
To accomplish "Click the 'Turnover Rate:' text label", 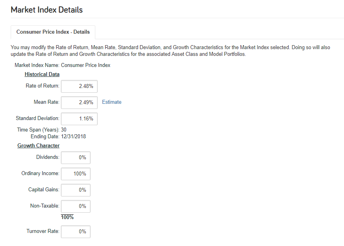I will coord(43,231).
